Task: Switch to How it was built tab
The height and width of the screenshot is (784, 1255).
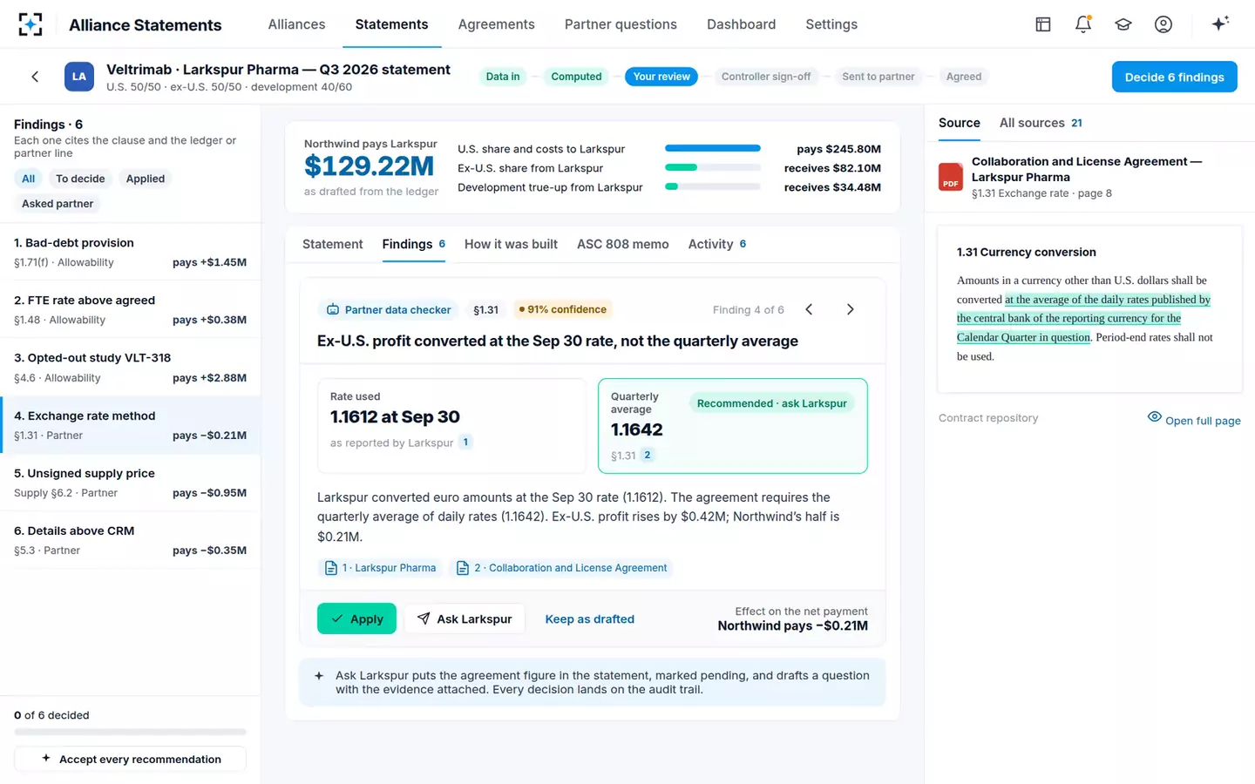Action: coord(511,244)
